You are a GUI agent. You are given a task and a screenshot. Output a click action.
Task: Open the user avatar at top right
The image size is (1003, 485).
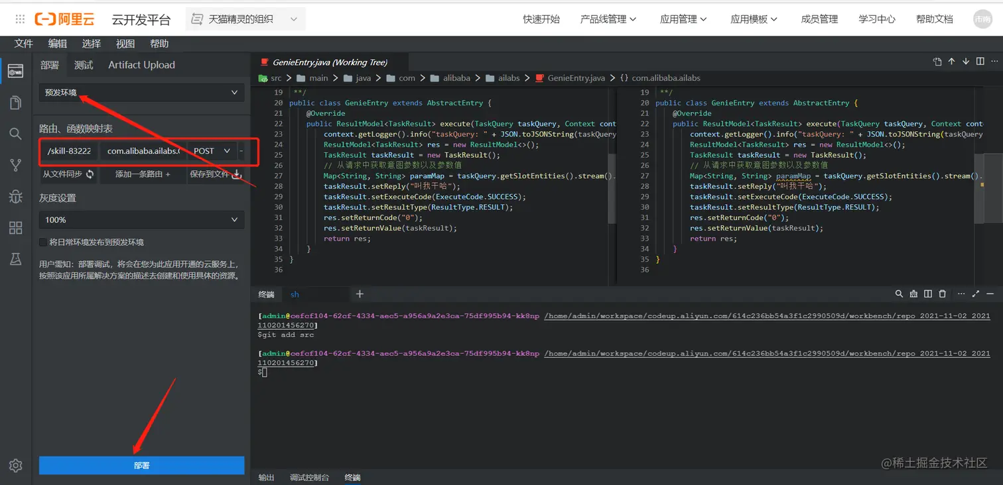[x=982, y=19]
